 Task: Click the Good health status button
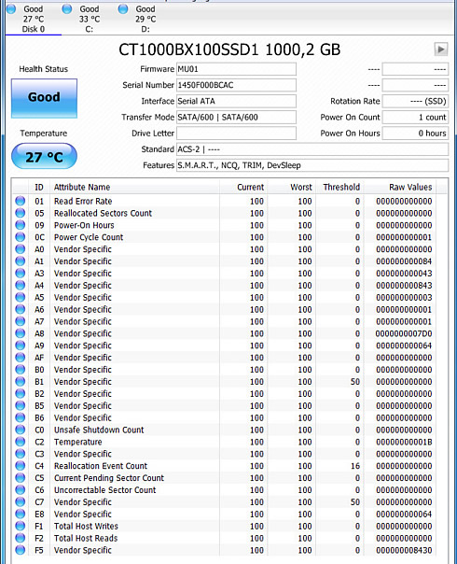(x=44, y=98)
